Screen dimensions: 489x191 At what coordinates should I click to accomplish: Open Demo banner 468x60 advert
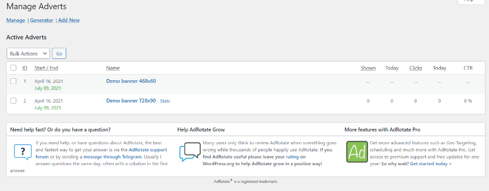pyautogui.click(x=131, y=81)
